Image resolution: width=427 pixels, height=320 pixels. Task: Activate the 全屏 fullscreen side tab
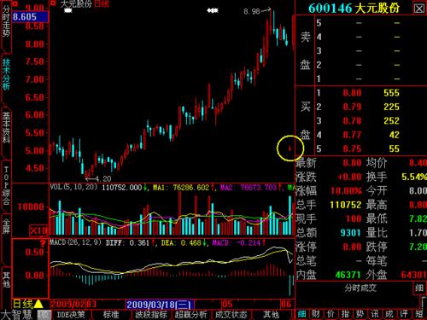pyautogui.click(x=6, y=226)
